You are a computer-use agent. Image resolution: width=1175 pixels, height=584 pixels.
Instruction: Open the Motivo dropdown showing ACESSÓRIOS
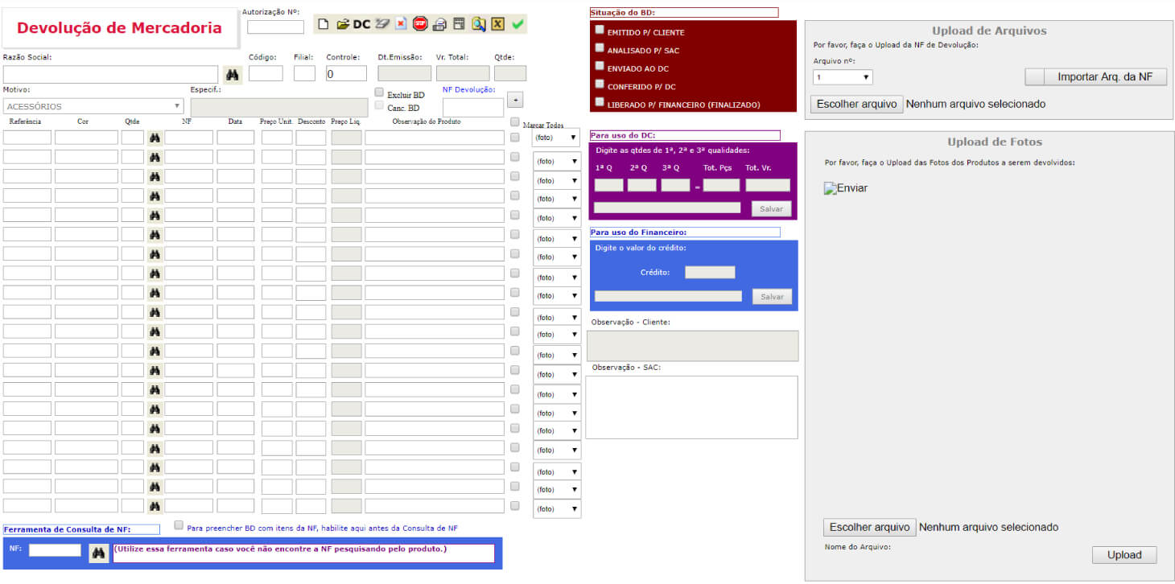click(93, 106)
